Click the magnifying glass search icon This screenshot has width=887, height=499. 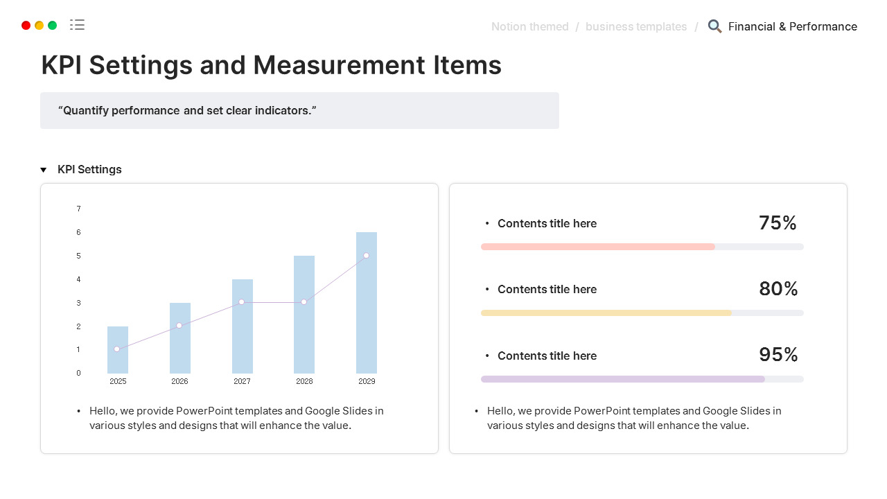[714, 26]
